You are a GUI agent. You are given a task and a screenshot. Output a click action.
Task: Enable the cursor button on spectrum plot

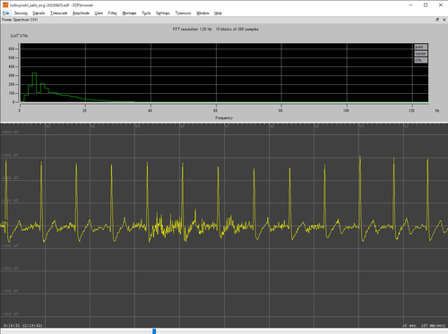click(421, 54)
